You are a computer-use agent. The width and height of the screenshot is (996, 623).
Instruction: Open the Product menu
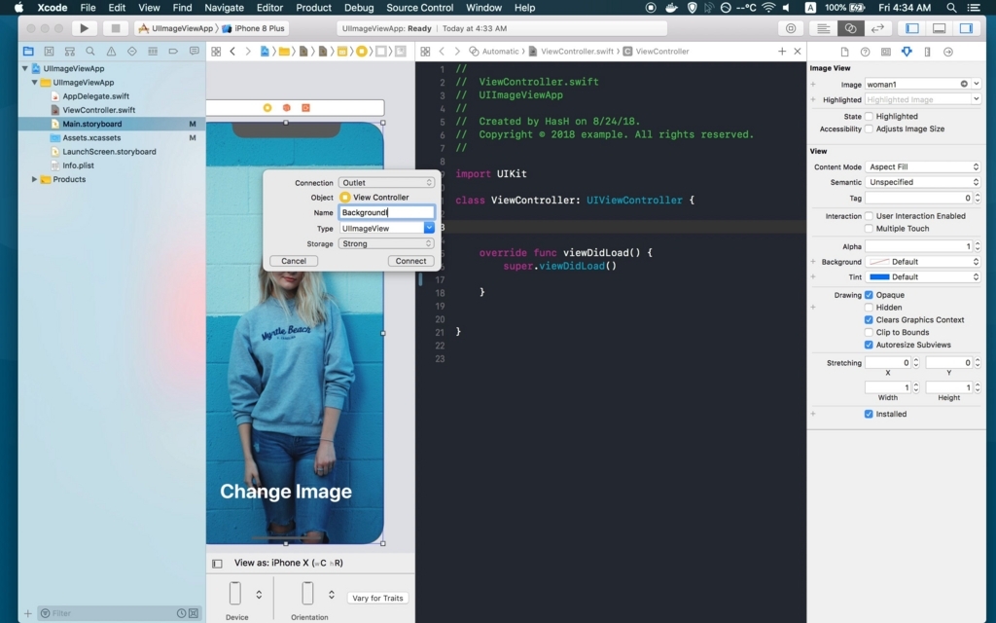[313, 8]
